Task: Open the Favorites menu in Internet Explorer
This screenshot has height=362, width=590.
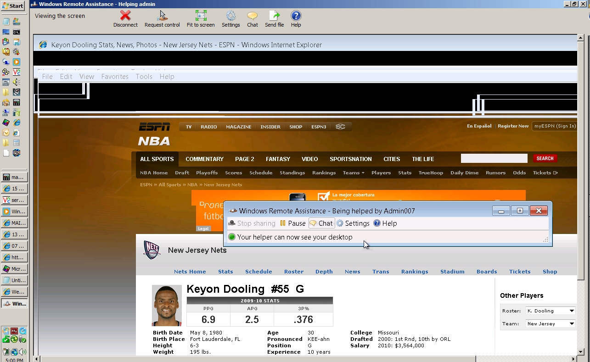Action: pyautogui.click(x=115, y=77)
